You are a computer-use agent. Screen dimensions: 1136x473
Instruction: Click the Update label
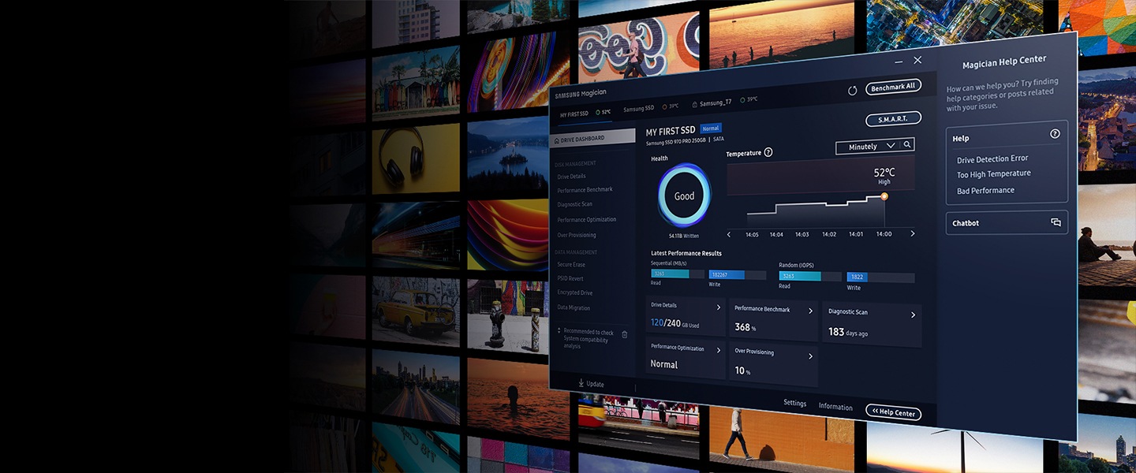pyautogui.click(x=595, y=384)
